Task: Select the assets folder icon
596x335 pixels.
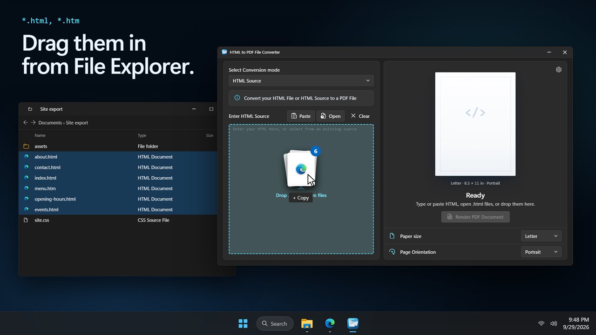Action: pos(26,146)
